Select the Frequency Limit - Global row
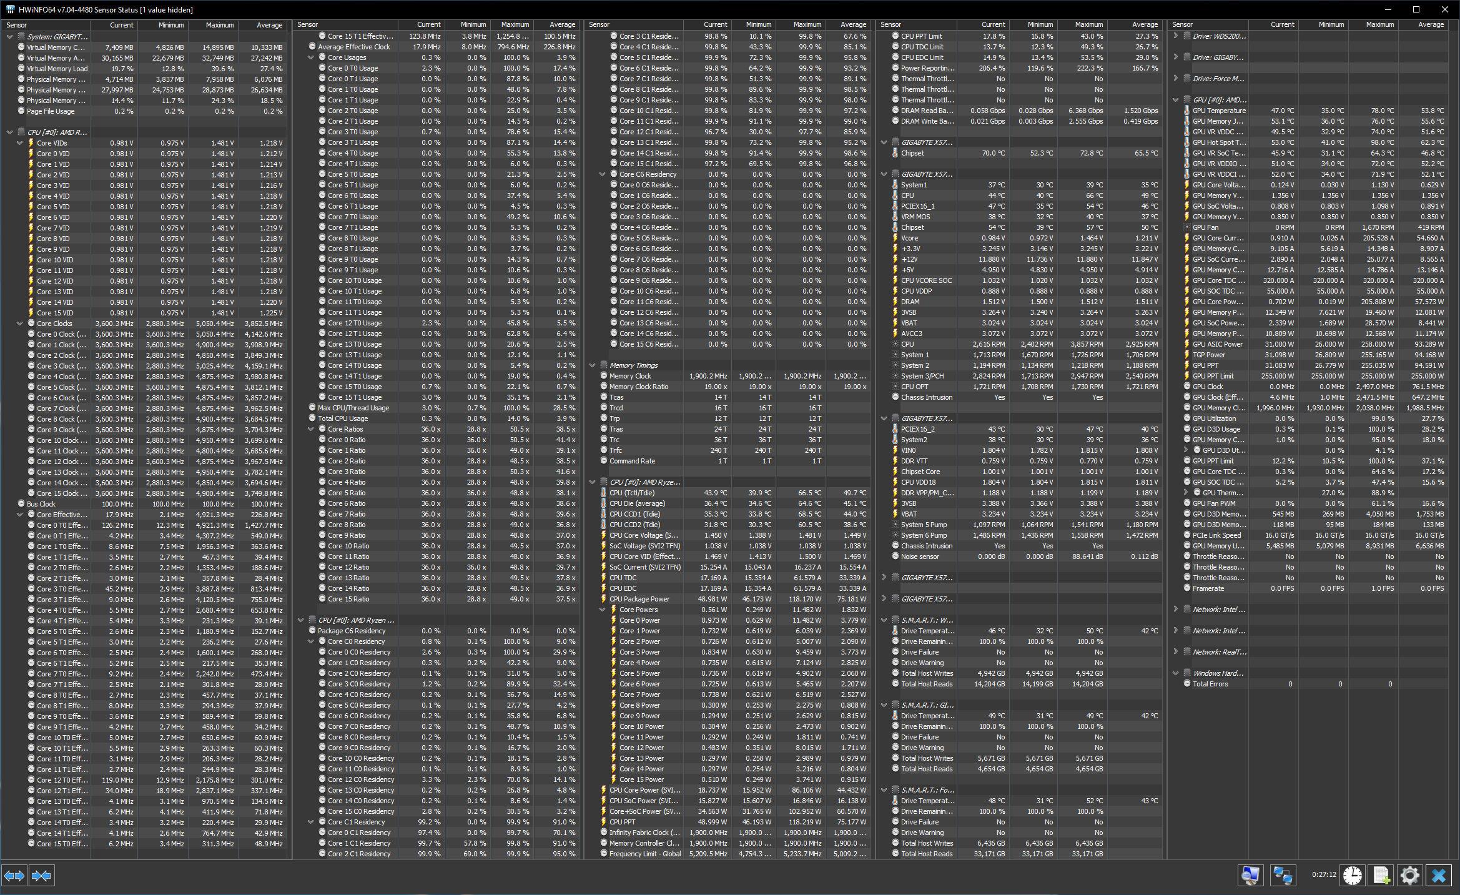The height and width of the screenshot is (895, 1460). tap(728, 854)
